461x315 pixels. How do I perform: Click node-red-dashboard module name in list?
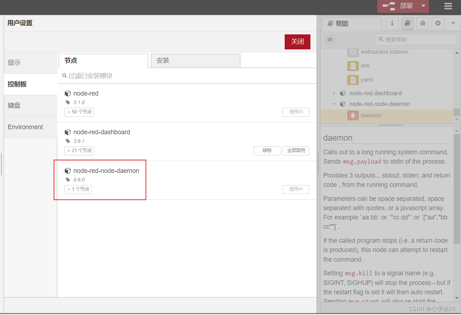coord(102,132)
